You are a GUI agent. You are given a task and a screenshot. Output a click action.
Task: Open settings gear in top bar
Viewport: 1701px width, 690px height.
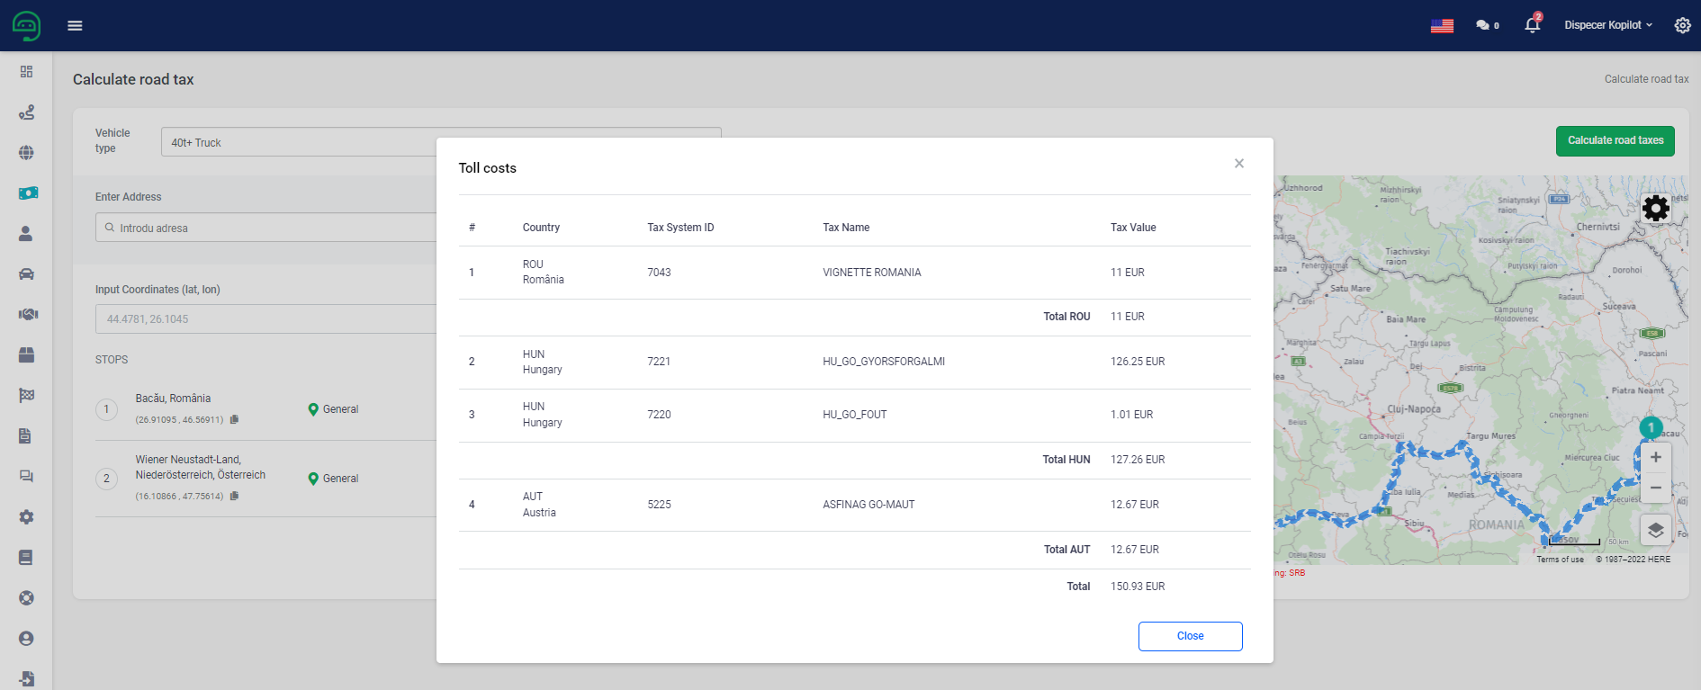click(x=1682, y=25)
